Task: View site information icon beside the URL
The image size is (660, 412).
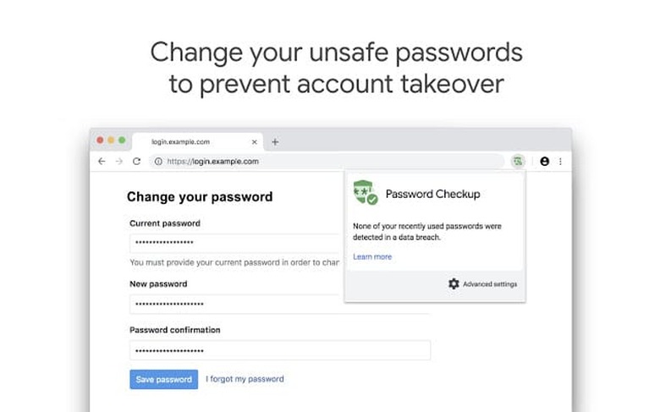Action: click(158, 161)
